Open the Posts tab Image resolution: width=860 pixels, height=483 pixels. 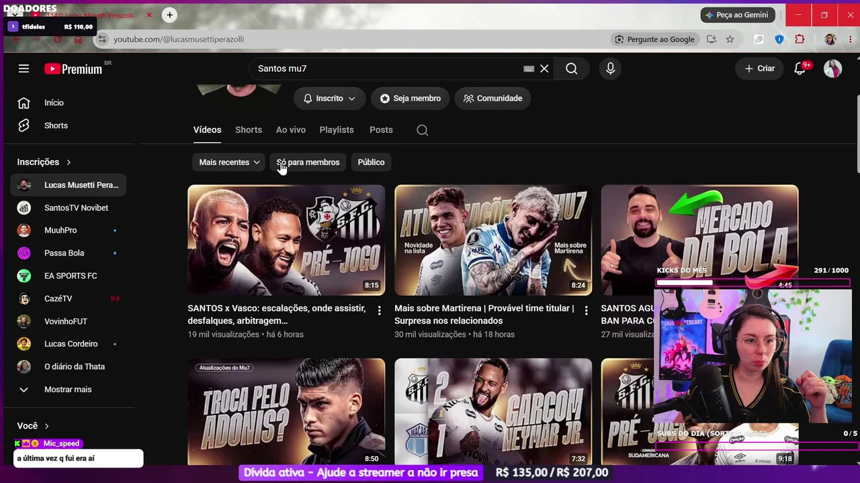pyautogui.click(x=381, y=130)
